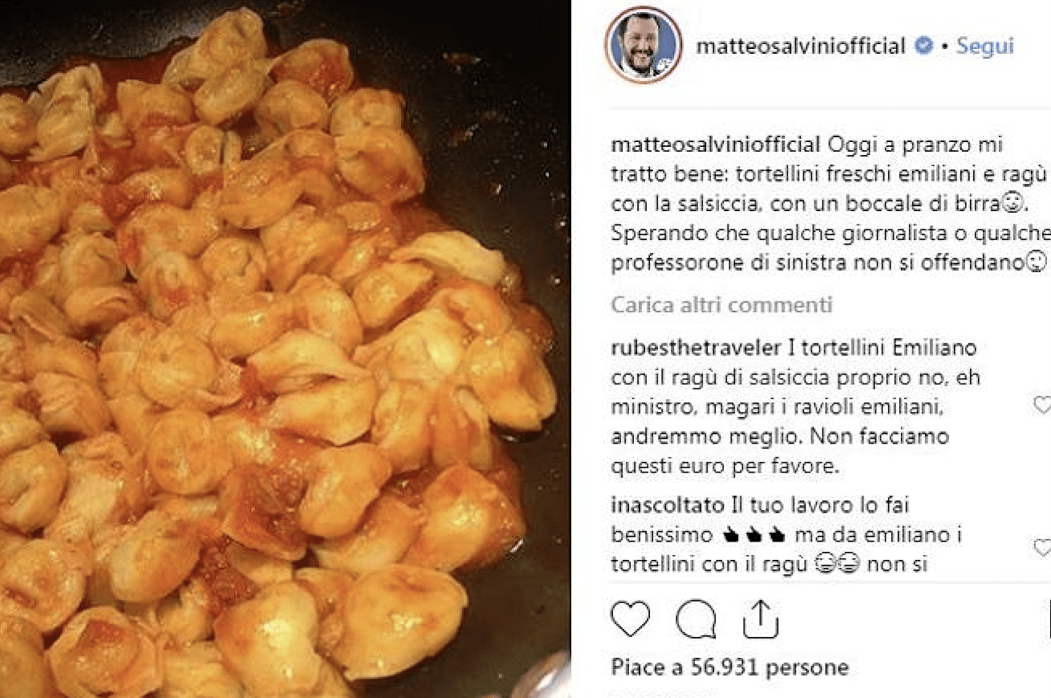The height and width of the screenshot is (698, 1051).
Task: Load more comments via Carica altri commenti
Action: [x=722, y=305]
